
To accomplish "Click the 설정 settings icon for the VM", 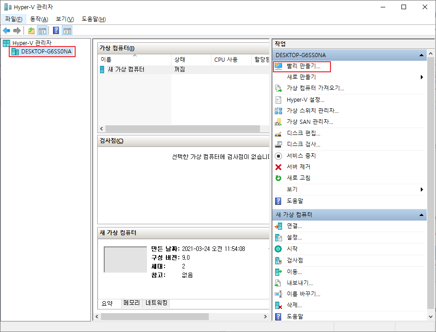I will 278,238.
